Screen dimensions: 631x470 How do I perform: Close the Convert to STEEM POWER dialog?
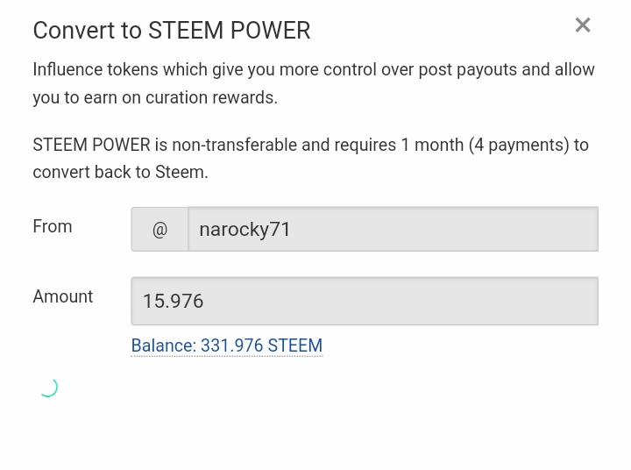pos(583,25)
